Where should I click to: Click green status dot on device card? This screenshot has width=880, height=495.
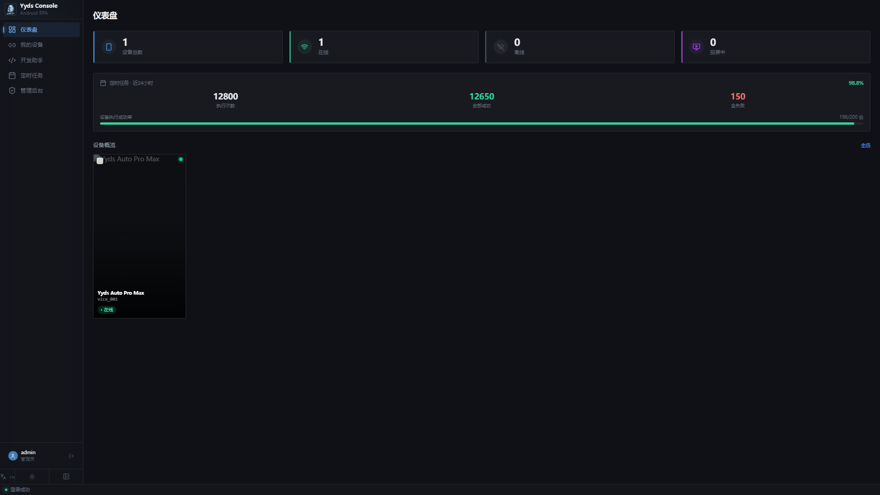point(181,159)
